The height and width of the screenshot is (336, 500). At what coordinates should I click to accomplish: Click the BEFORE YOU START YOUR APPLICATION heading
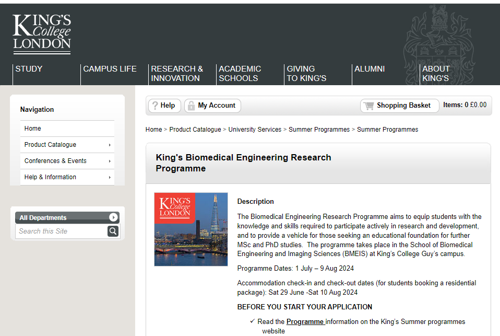pos(304,307)
